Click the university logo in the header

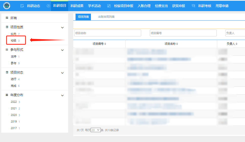(x=7, y=6)
